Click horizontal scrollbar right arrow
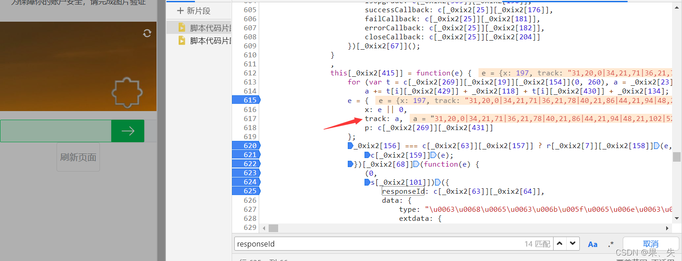 click(x=667, y=228)
